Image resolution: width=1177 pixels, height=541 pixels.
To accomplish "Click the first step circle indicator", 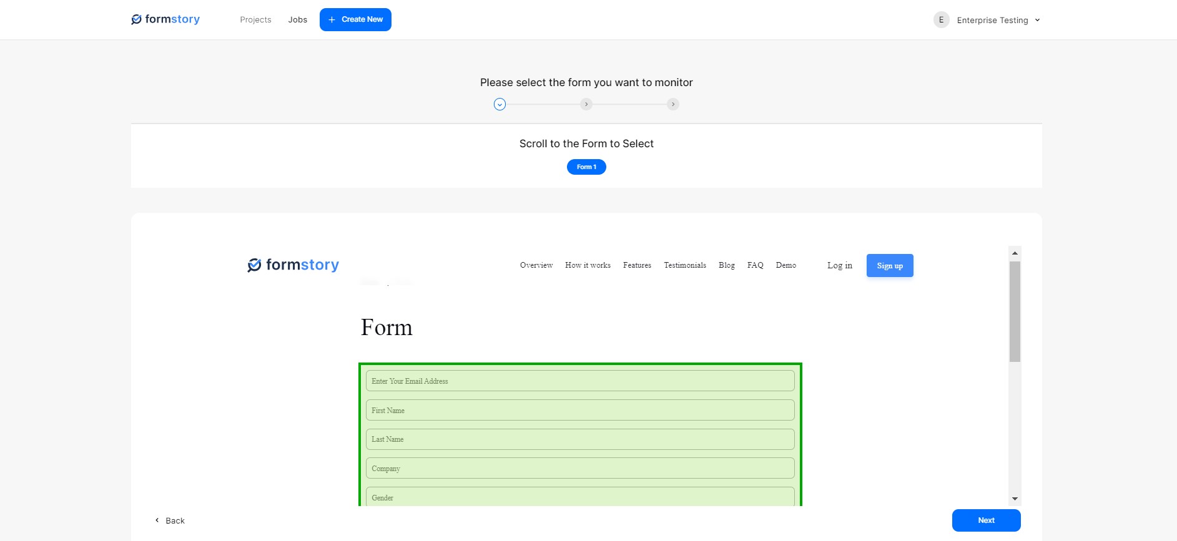I will tap(500, 104).
